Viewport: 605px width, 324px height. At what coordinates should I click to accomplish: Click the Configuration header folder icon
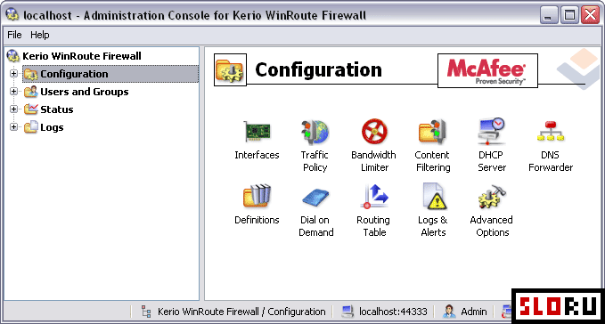(230, 69)
